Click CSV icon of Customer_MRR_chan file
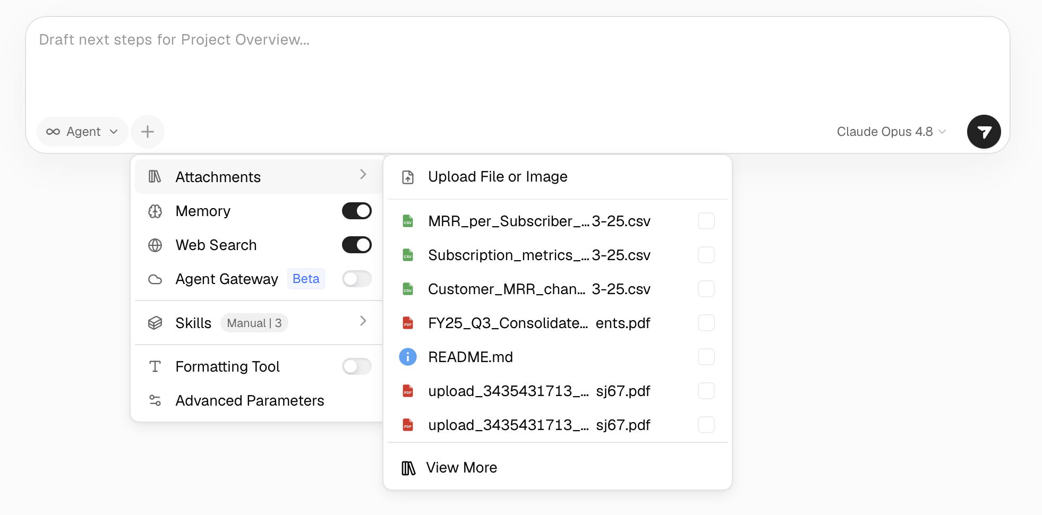 [408, 289]
